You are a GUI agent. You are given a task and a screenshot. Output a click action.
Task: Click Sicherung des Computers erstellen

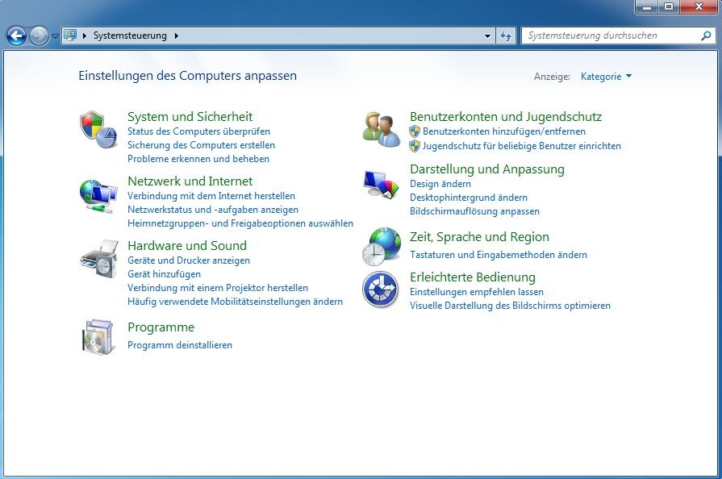[x=201, y=145]
